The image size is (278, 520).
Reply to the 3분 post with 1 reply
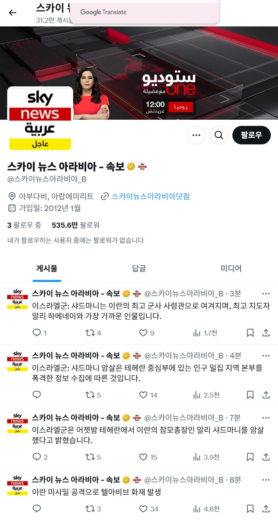39,333
